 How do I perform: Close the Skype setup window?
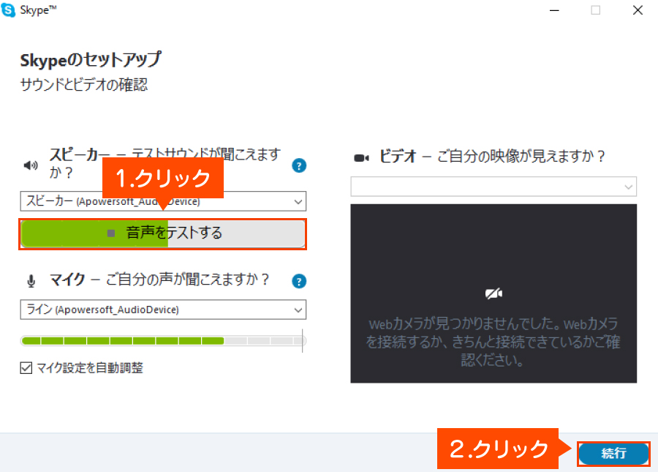click(x=635, y=10)
